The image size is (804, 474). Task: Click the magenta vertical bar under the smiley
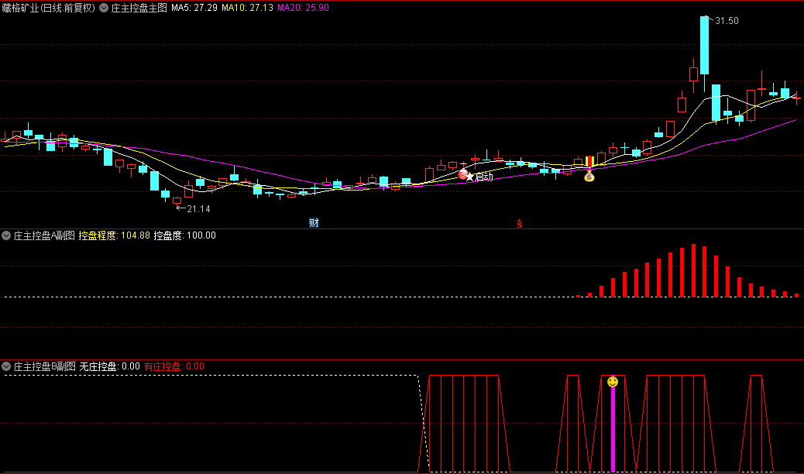click(x=613, y=428)
